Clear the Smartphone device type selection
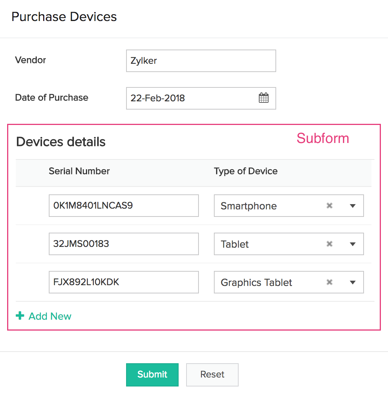 pyautogui.click(x=329, y=206)
